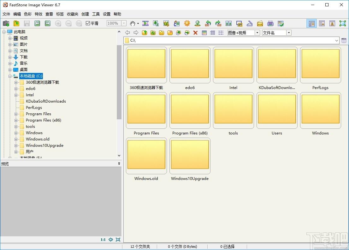This screenshot has width=349, height=250.
Task: Open the C:\ path history dropdown
Action: (x=336, y=40)
